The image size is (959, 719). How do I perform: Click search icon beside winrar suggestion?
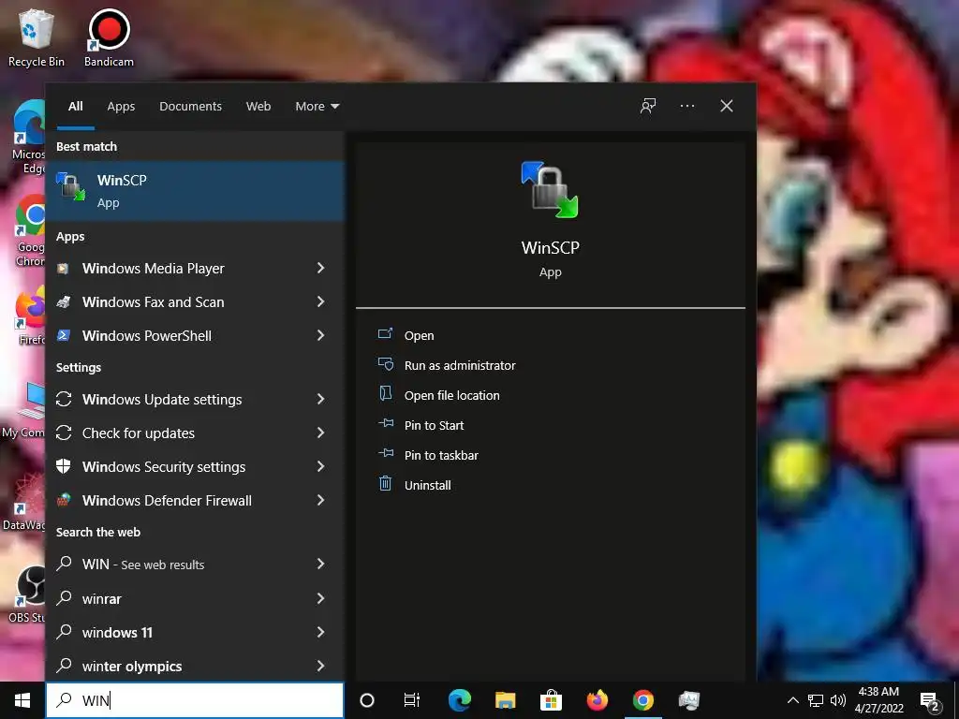tap(64, 598)
